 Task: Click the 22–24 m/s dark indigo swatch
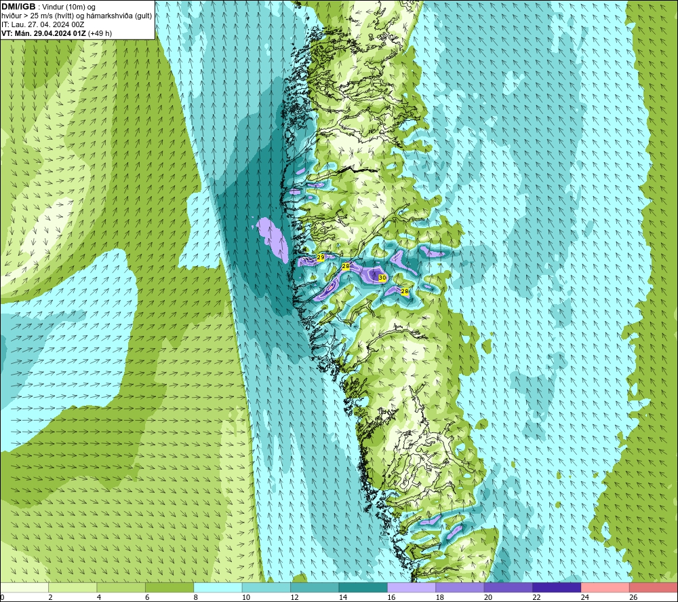coord(557,587)
